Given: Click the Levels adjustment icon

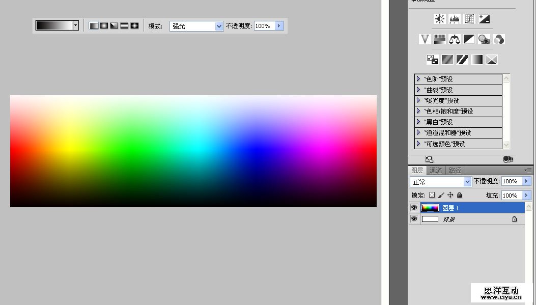Looking at the screenshot, I should (455, 19).
